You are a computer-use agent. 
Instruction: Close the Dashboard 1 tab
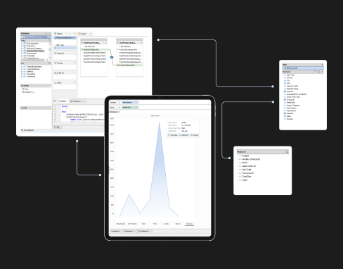click(x=151, y=231)
